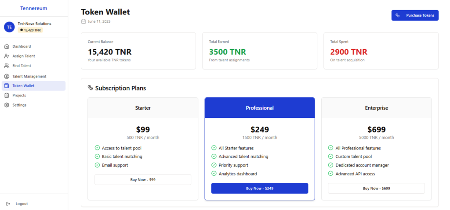Screen dimensions: 450x210
Task: Buy the Professional plan for $249
Action: point(260,188)
